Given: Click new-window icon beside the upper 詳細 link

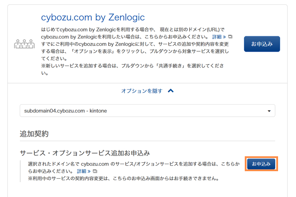Looking at the screenshot, I should tap(230, 37).
